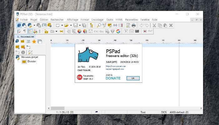Click the ANSI default (0) status bar entry
Screen dimensions: 219x125
[179, 112]
